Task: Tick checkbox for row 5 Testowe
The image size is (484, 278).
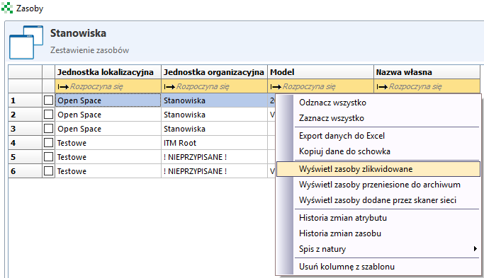Action: click(48, 157)
